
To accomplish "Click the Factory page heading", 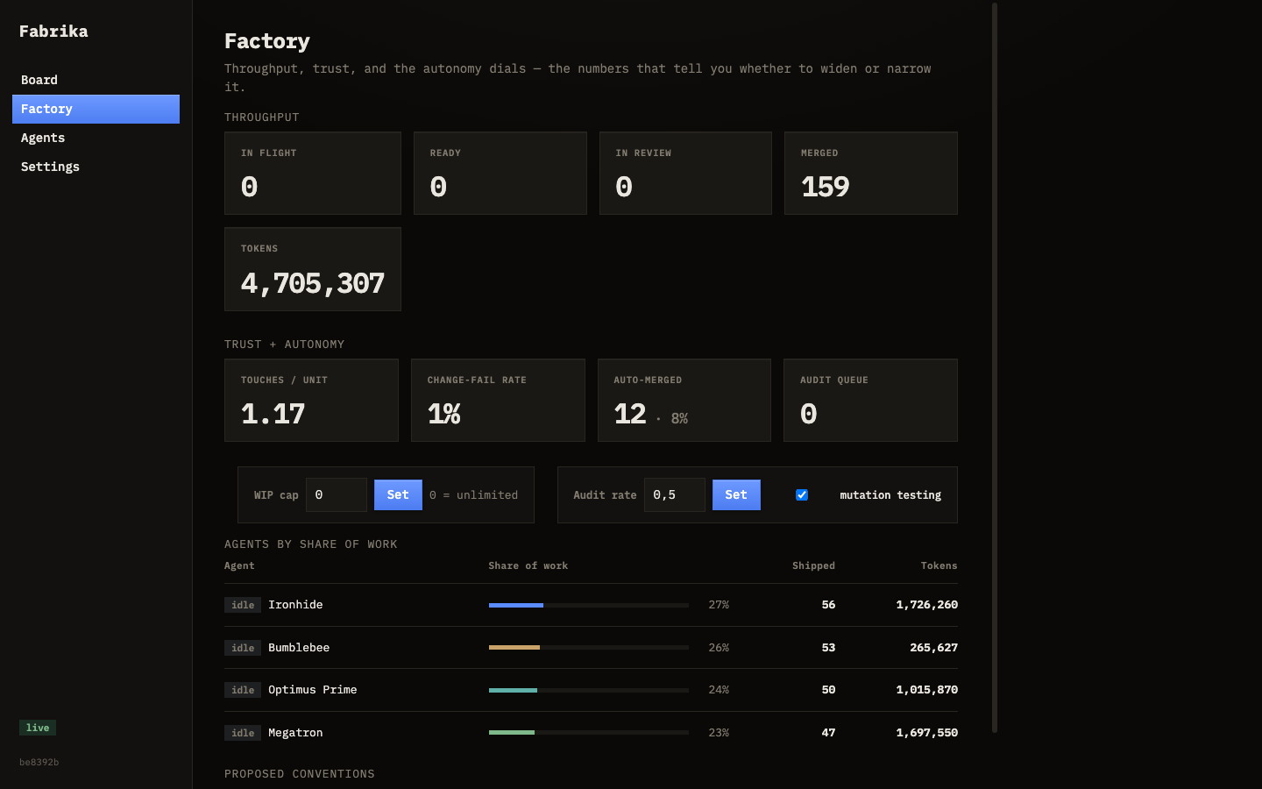I will [267, 41].
